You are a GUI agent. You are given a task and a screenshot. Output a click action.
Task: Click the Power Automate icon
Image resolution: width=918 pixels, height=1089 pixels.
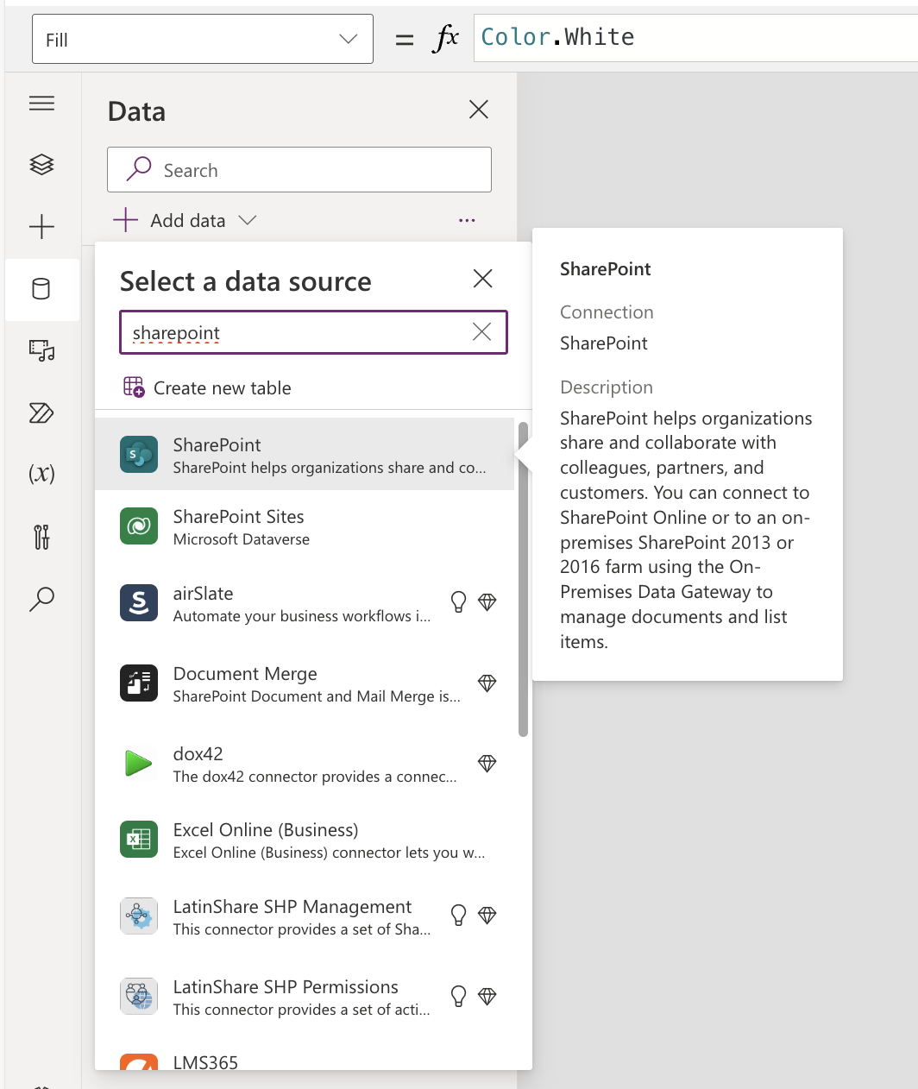pos(41,413)
